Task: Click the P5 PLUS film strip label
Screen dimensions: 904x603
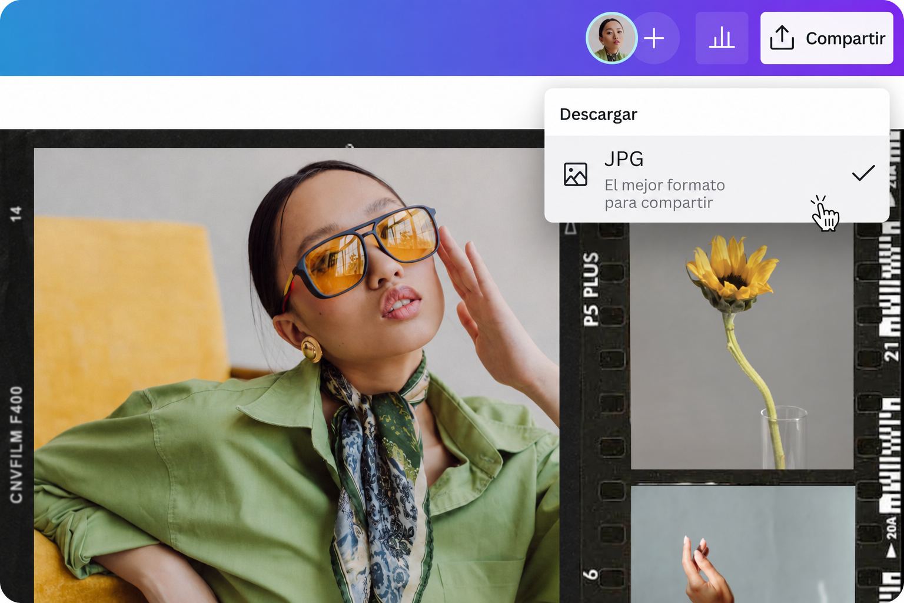Action: (591, 289)
